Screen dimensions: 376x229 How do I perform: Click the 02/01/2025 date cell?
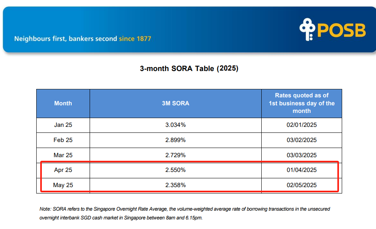[x=302, y=125]
